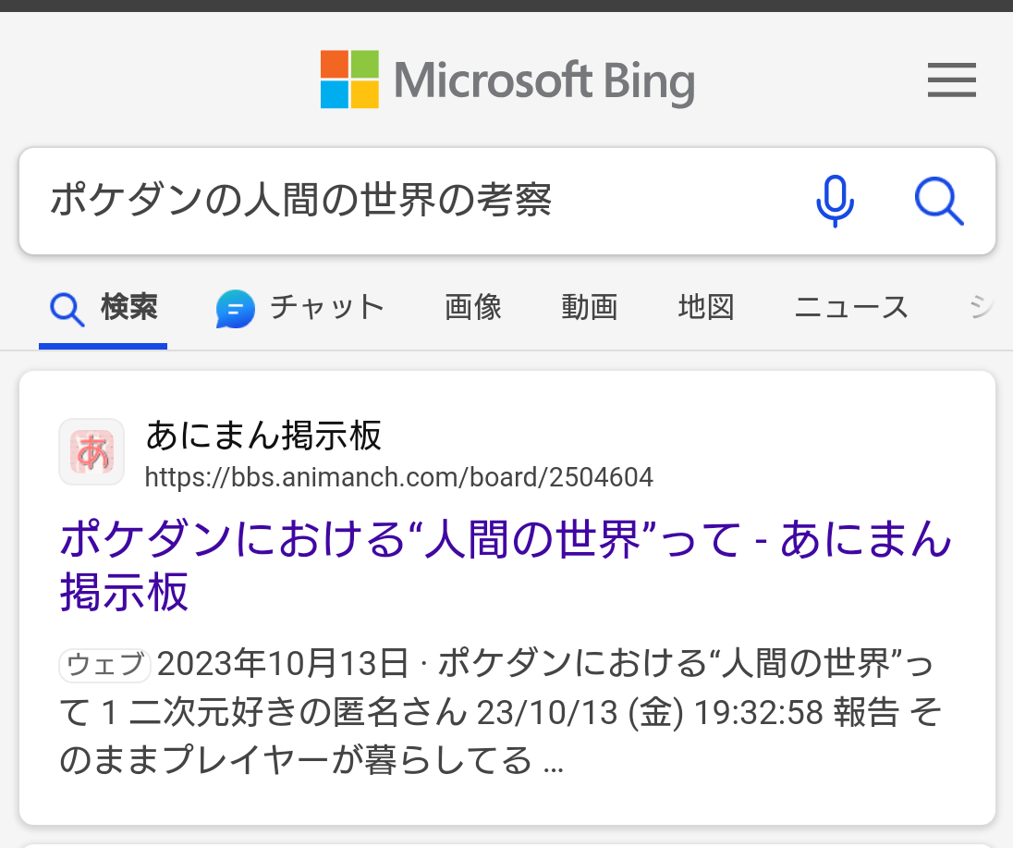This screenshot has width=1013, height=848.
Task: Click the small magnifier icon beside 検索
Action: [x=67, y=309]
